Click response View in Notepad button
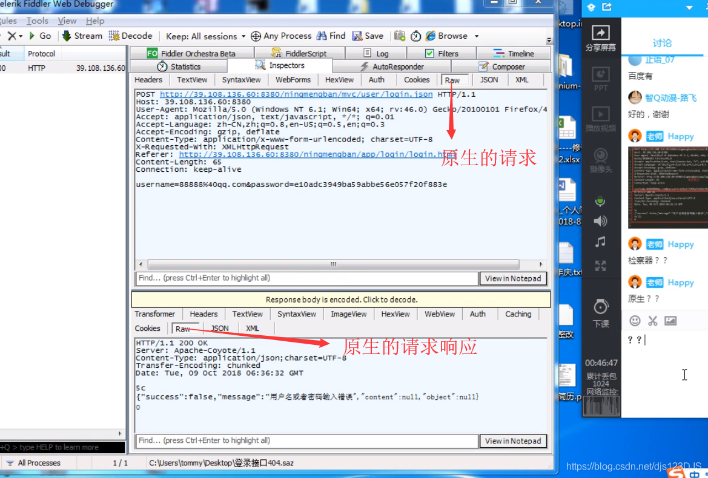This screenshot has height=478, width=708. 513,440
